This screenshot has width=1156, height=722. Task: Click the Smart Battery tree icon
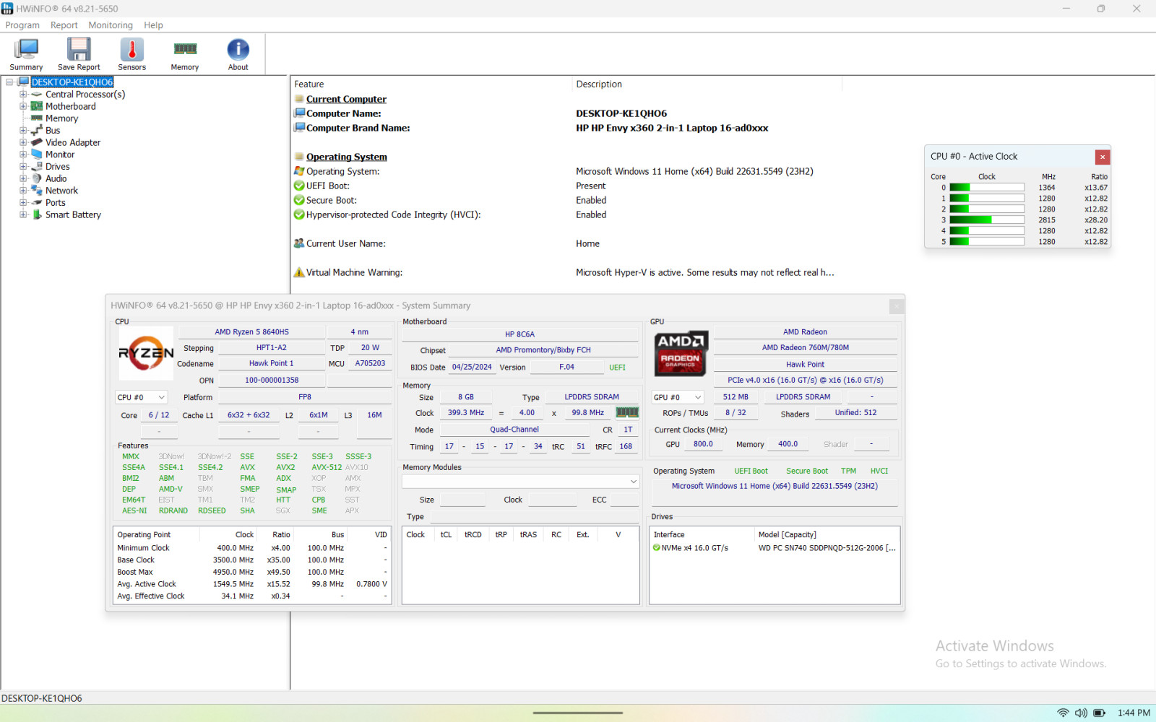point(37,214)
